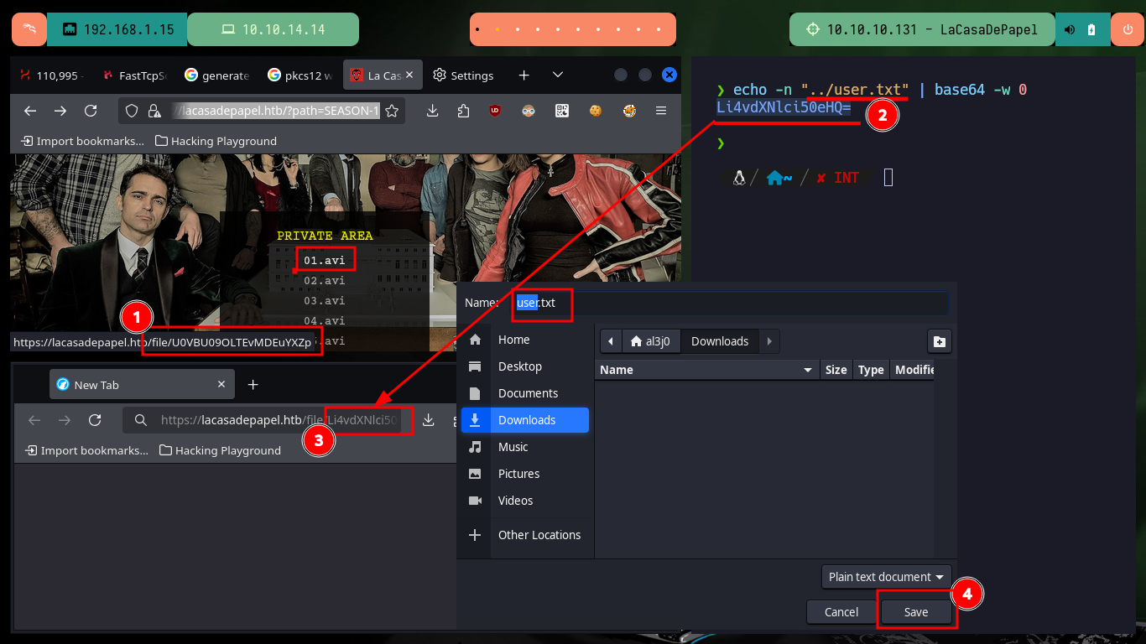Click Import bookmarks in upper browser
Viewport: 1146px width, 644px height.
click(x=83, y=141)
